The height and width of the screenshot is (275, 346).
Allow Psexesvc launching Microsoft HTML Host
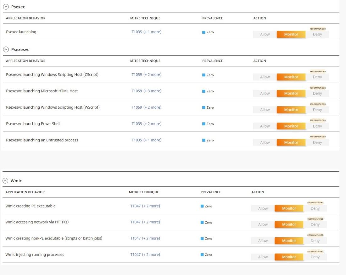(265, 93)
